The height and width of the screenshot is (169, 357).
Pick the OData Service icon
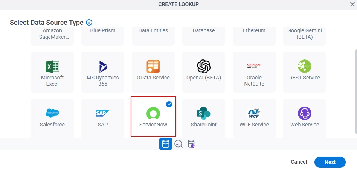tap(153, 66)
